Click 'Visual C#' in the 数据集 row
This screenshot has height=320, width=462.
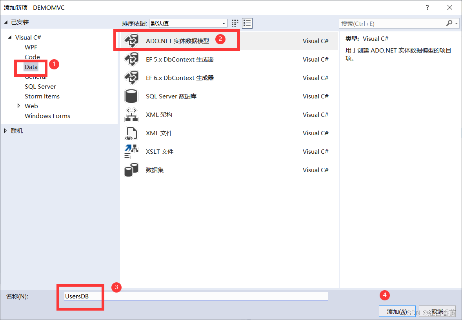pos(316,170)
